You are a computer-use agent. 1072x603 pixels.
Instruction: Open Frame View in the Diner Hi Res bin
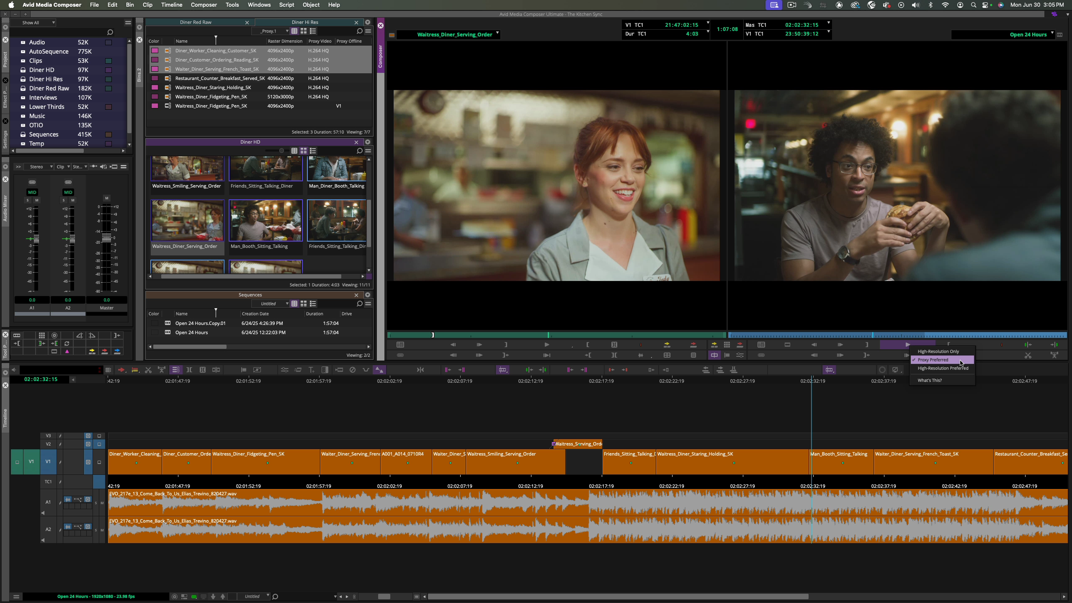pos(304,31)
